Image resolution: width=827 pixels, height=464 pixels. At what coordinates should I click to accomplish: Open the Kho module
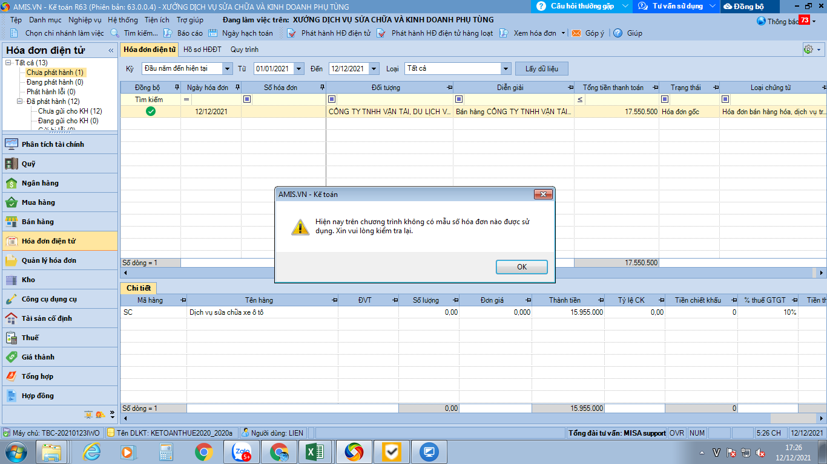click(60, 280)
